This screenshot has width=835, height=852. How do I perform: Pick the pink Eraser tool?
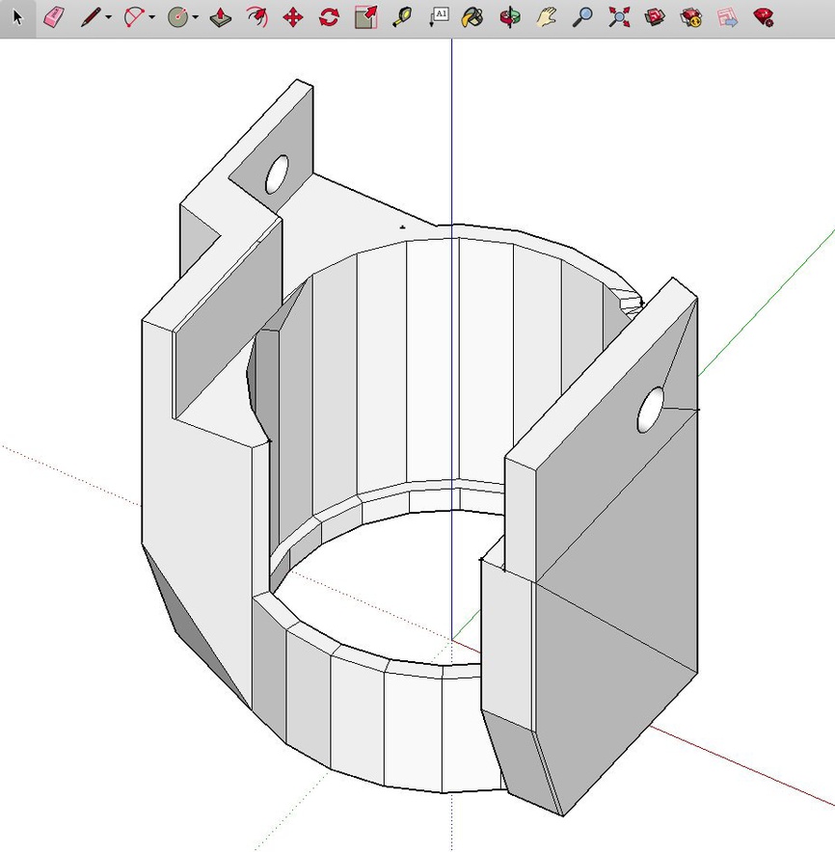coord(54,17)
